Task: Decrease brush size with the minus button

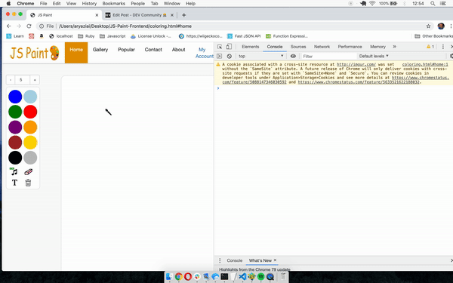Action: (11, 80)
